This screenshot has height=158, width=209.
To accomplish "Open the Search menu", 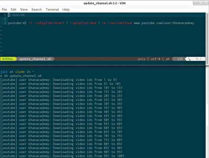I will (x=37, y=10).
